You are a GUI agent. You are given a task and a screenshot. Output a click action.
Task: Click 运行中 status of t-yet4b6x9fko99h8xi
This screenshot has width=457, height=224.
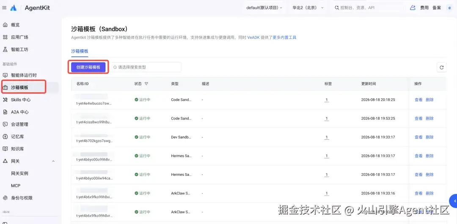coord(143,193)
